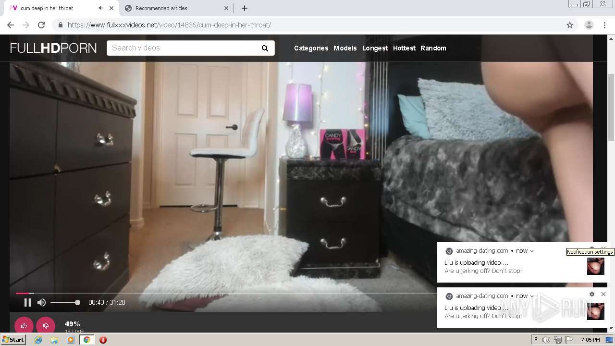Adjust the player volume slider
The image size is (615, 346).
[65, 302]
